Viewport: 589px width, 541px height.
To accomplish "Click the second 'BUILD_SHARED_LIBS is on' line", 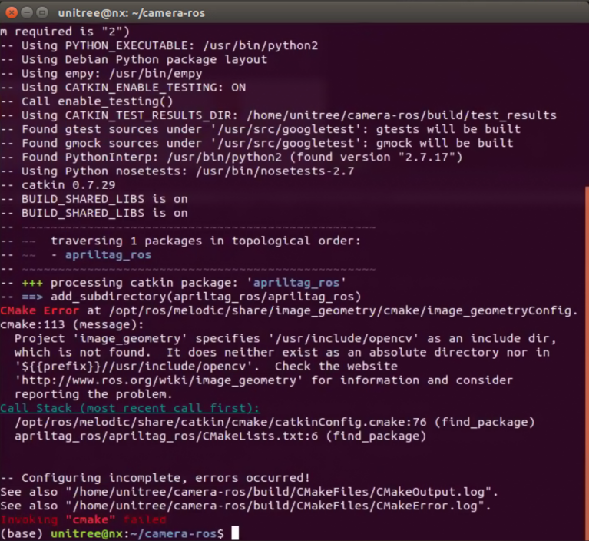I will tap(94, 213).
